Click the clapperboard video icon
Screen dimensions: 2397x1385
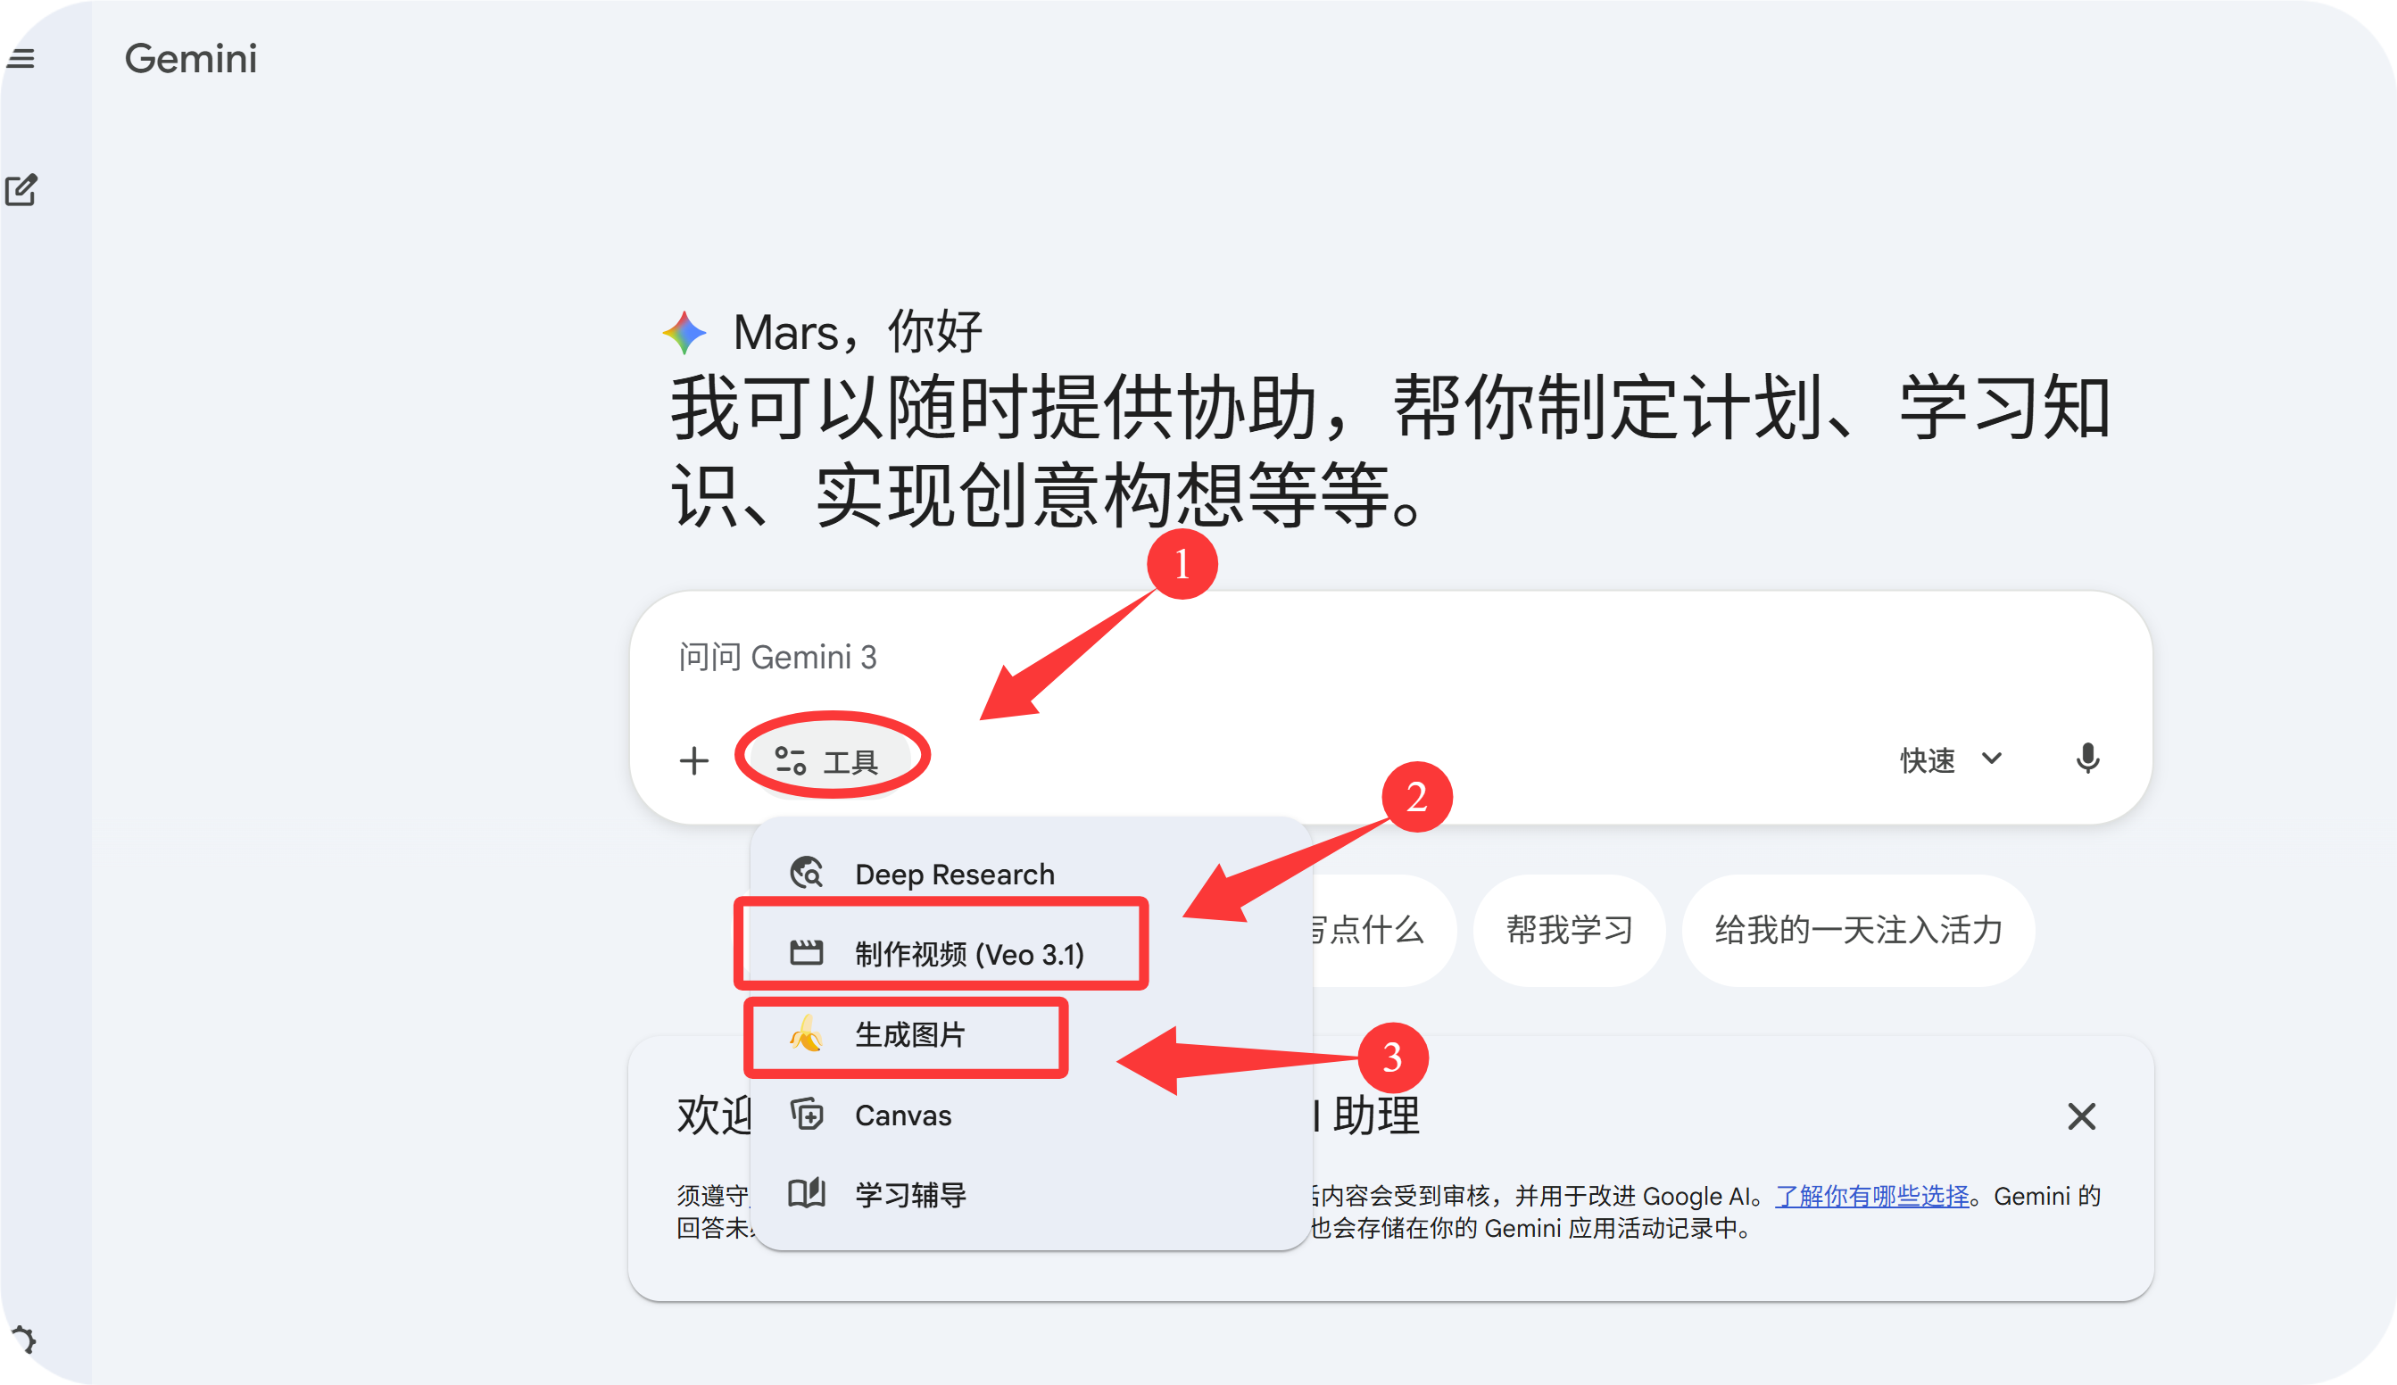(807, 952)
